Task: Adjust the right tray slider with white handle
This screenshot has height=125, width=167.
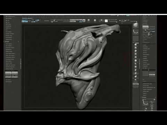Action: click(x=149, y=70)
